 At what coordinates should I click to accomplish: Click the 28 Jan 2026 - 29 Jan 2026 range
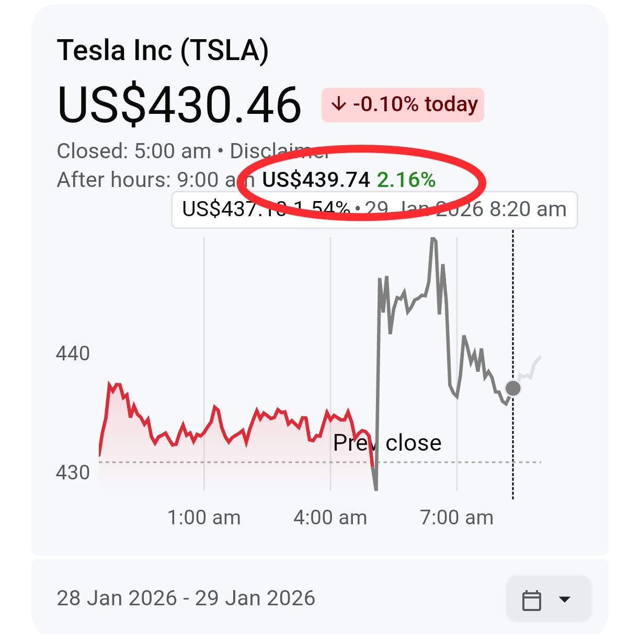[x=186, y=598]
